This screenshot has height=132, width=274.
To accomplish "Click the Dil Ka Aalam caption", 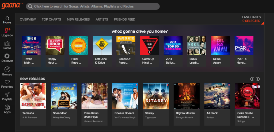I will pyautogui.click(x=217, y=61).
